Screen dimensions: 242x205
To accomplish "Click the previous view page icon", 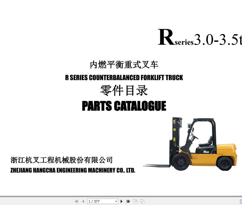I will pyautogui.click(x=135, y=201).
